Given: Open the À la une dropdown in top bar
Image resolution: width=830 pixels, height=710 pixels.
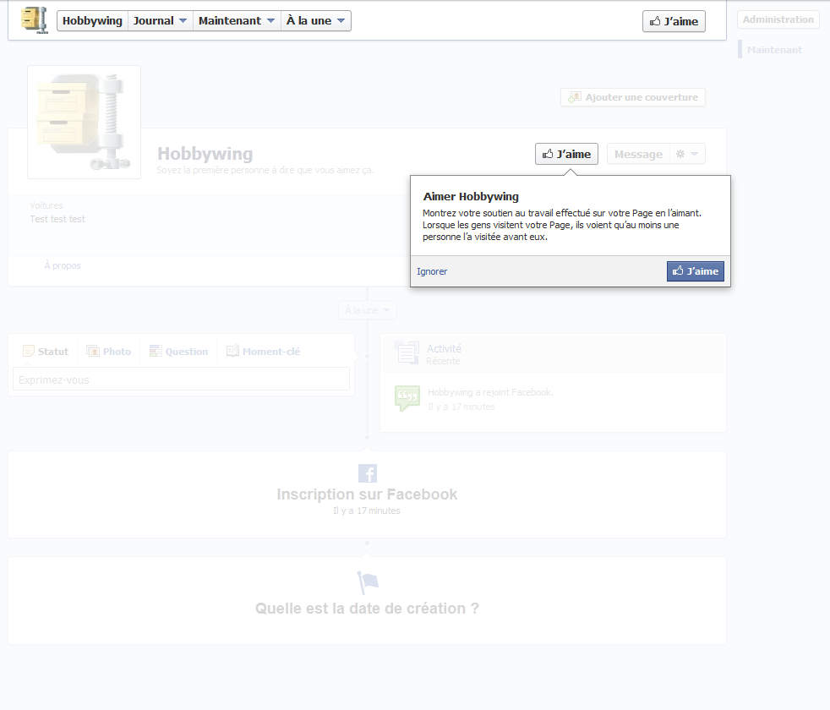Looking at the screenshot, I should (x=315, y=20).
